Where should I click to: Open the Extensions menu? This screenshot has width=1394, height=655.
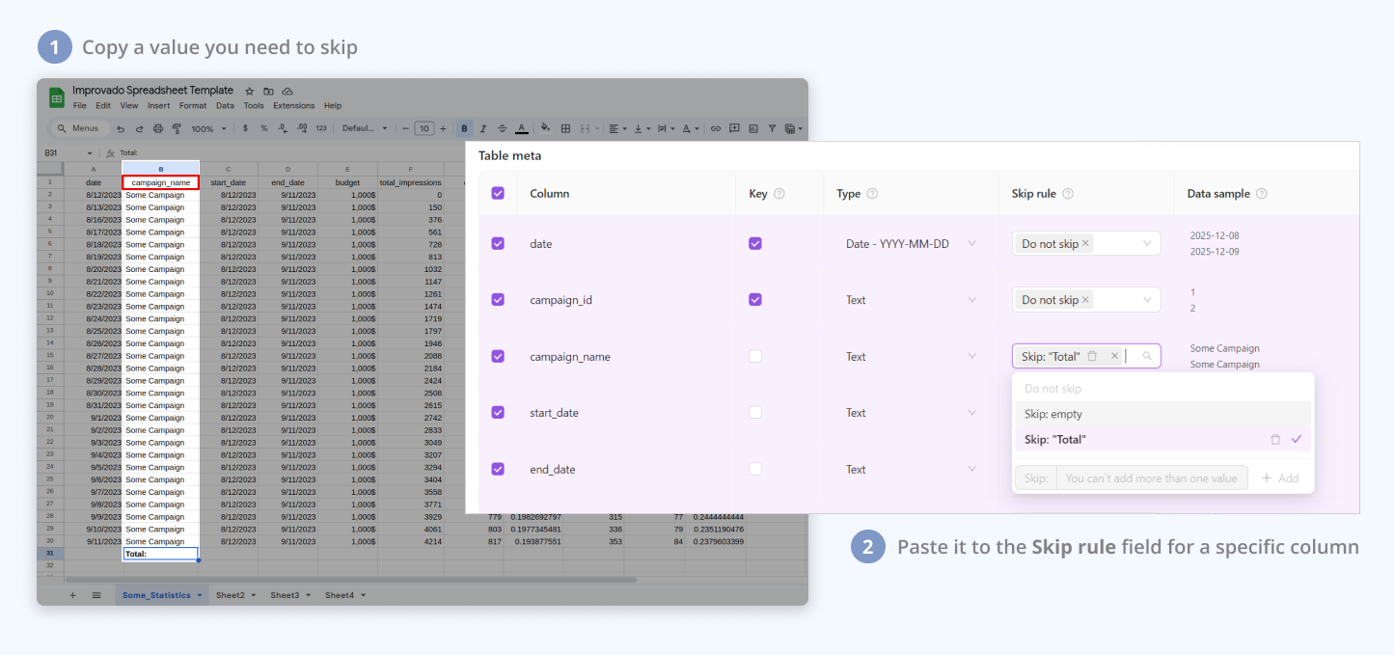click(293, 106)
